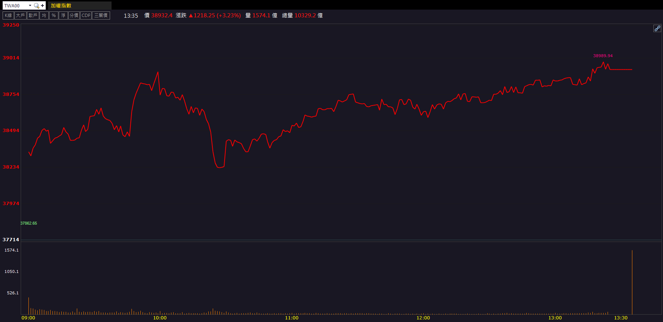Toggle the 散戶 overlay button

tap(33, 15)
